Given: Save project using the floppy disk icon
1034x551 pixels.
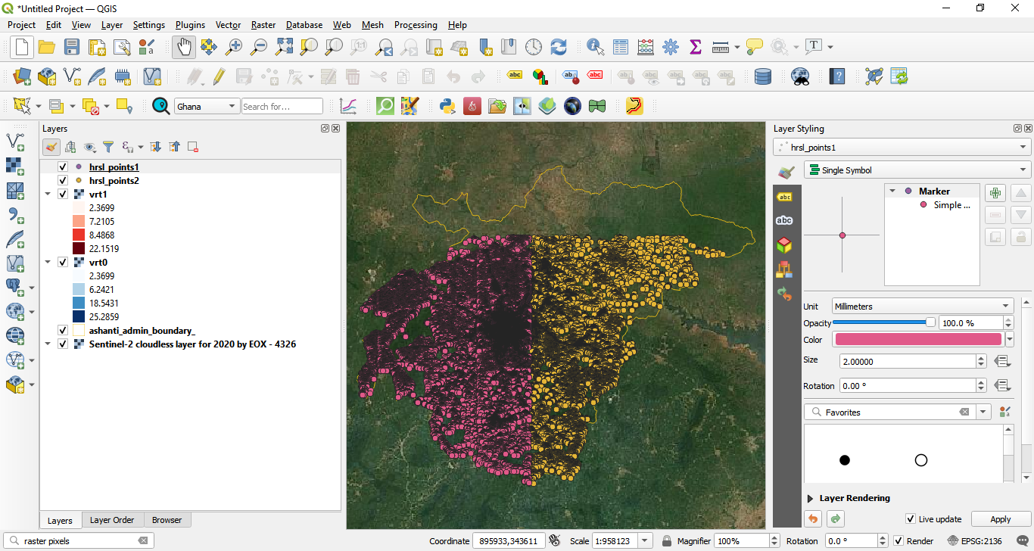Looking at the screenshot, I should 72,47.
